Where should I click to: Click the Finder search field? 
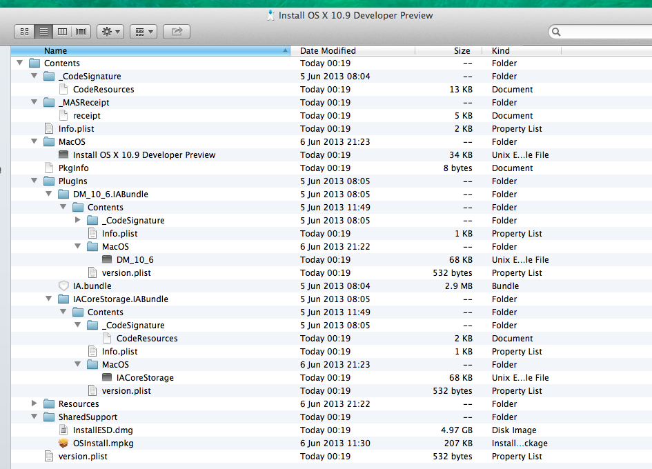(601, 32)
